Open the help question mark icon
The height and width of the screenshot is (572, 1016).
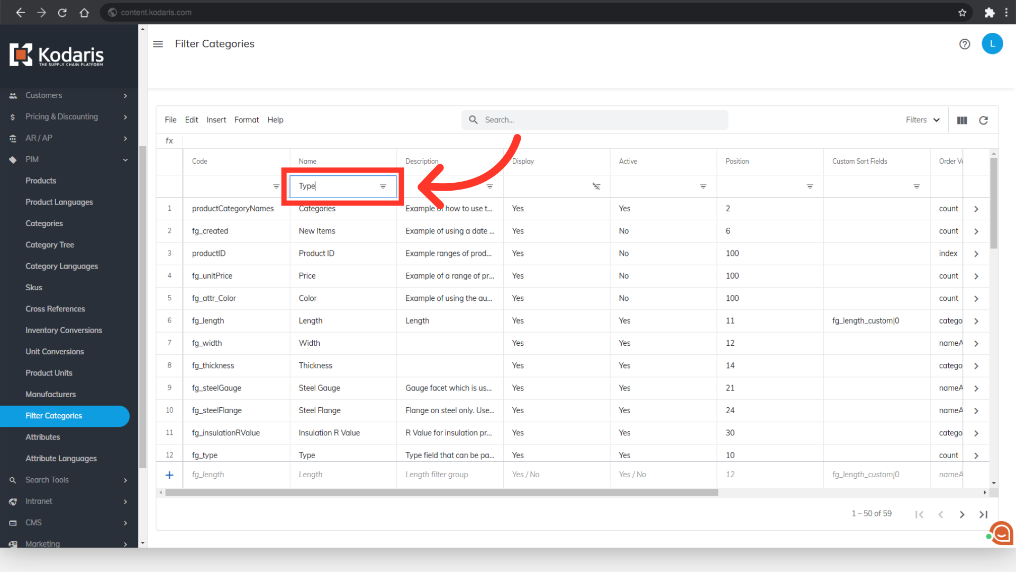(964, 44)
